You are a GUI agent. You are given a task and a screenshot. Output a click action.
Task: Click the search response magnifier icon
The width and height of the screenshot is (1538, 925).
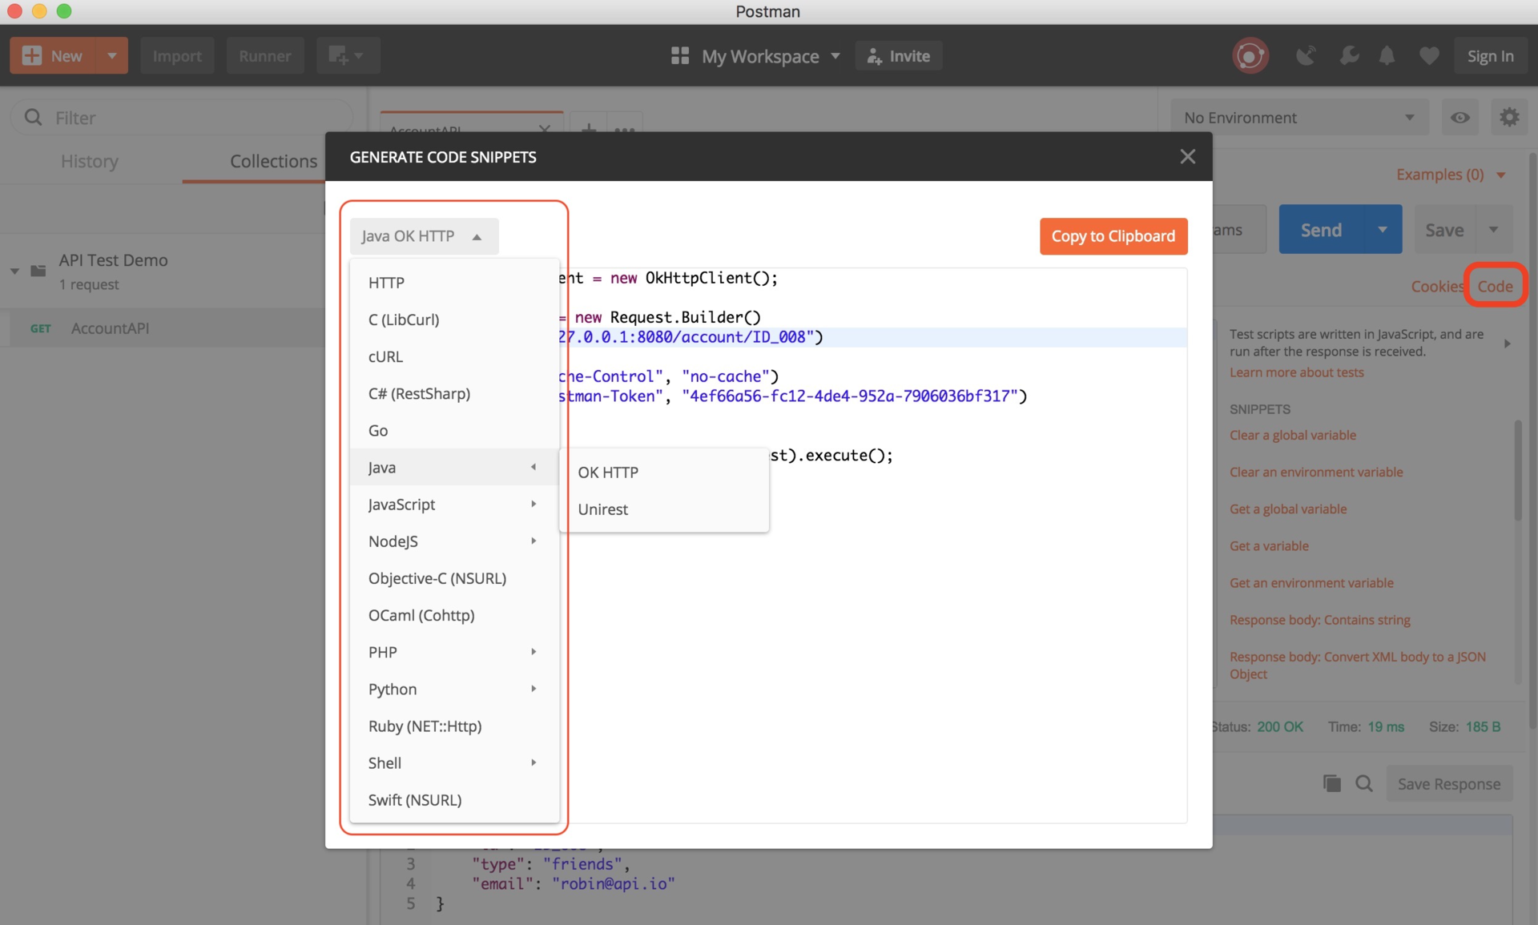point(1363,783)
